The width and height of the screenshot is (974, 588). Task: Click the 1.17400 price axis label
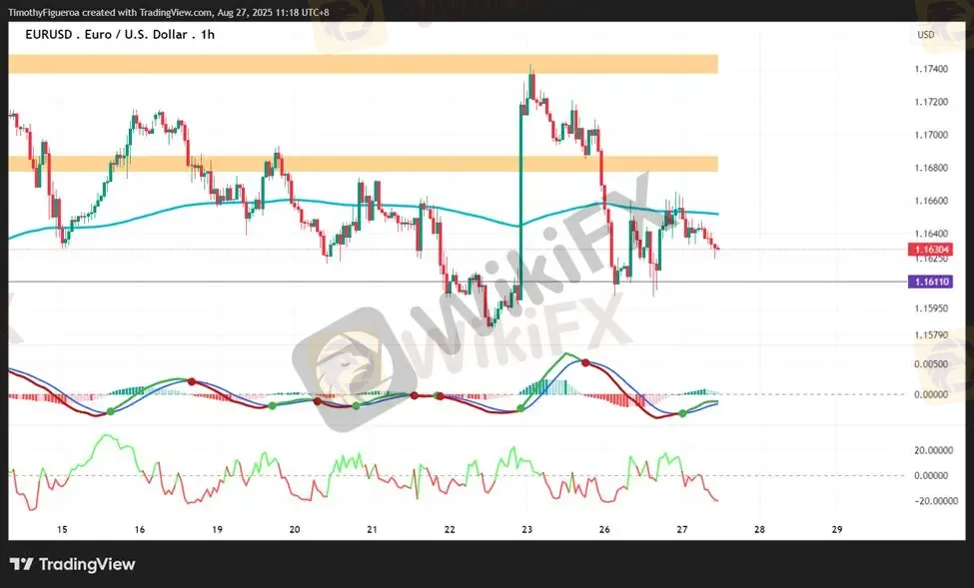tap(931, 69)
